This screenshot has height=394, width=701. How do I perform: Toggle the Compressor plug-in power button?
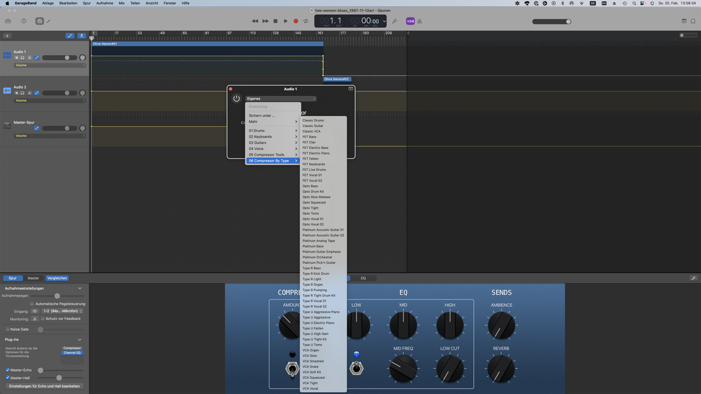[237, 99]
